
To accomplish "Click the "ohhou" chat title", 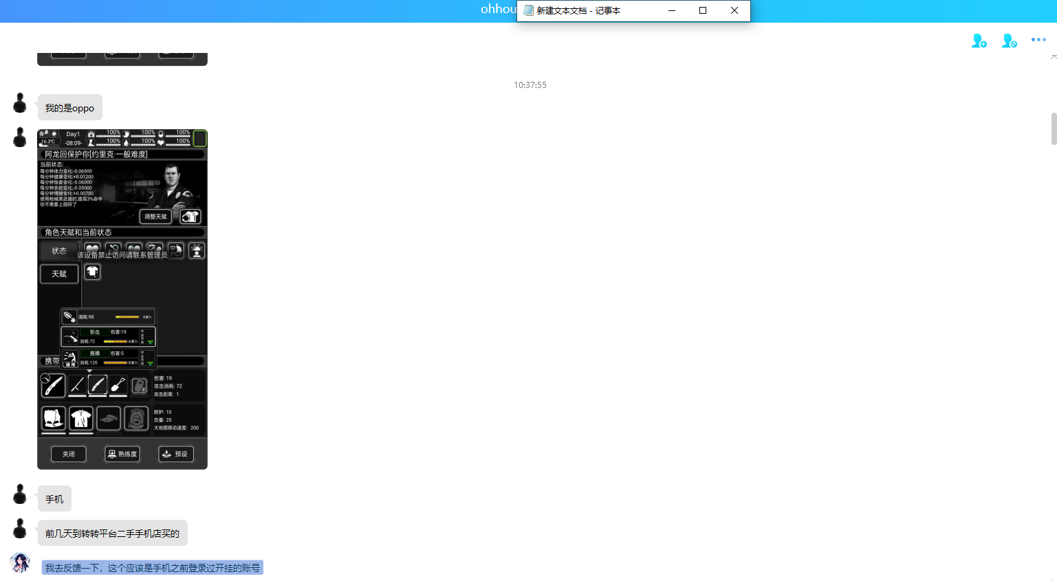I will 499,10.
